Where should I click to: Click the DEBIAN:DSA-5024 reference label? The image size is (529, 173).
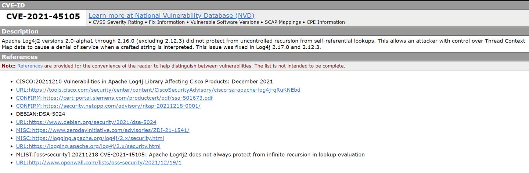click(x=41, y=114)
